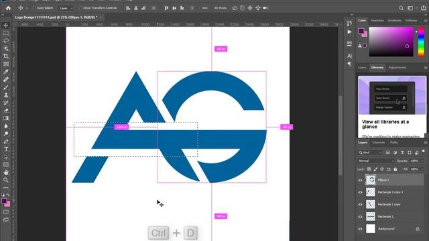The image size is (429, 241).
Task: Switch to the Channels tab
Action: click(x=379, y=143)
